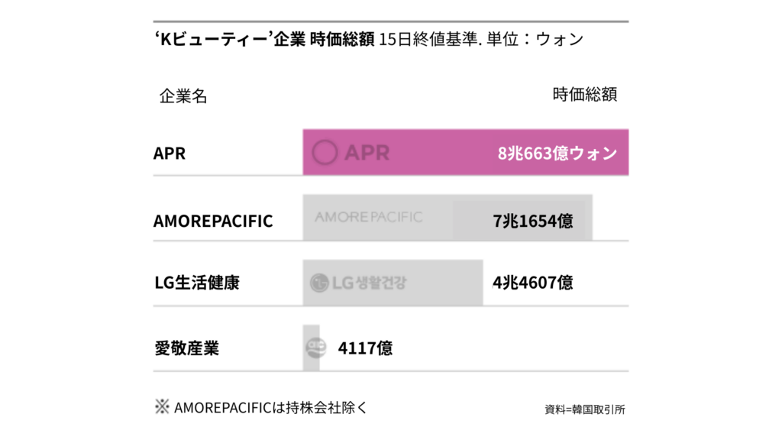Viewport: 782px width, 440px height.
Task: Click the AMOREPACIFICは持株会社除く footnote text
Action: coord(270,407)
